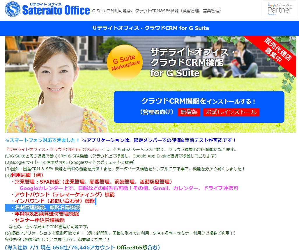The image size is (299, 250).
Task: Click the 今後も強く機能追加していきます line
Action: [57, 239]
